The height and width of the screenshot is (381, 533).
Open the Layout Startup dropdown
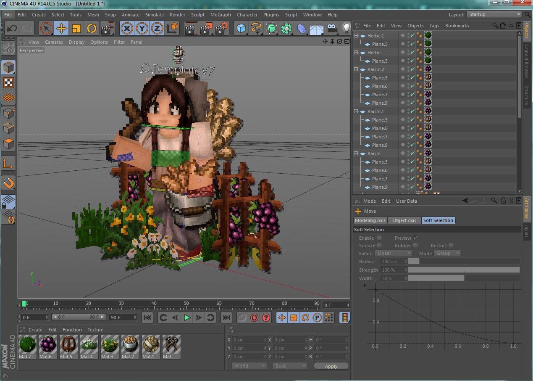tap(494, 14)
